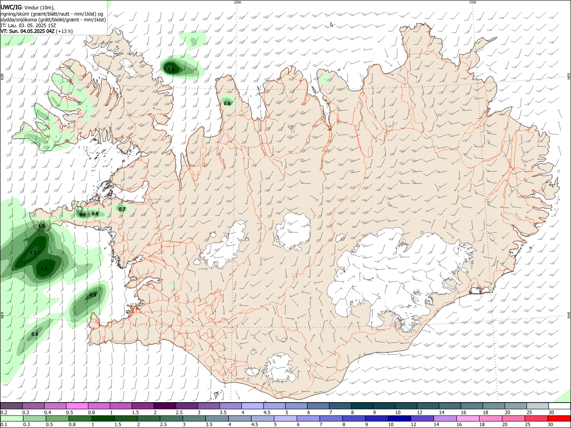Click the 0.9 precipitation value label

93,295
